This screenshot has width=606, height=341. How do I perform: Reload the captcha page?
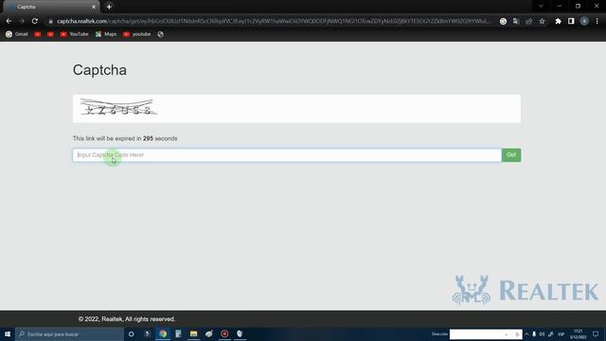(35, 21)
